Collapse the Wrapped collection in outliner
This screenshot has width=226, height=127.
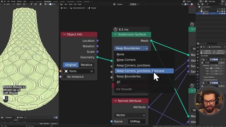[x=199, y=11]
